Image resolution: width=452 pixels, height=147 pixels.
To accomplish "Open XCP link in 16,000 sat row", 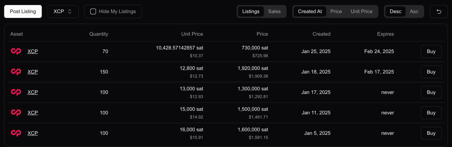I will pyautogui.click(x=32, y=133).
